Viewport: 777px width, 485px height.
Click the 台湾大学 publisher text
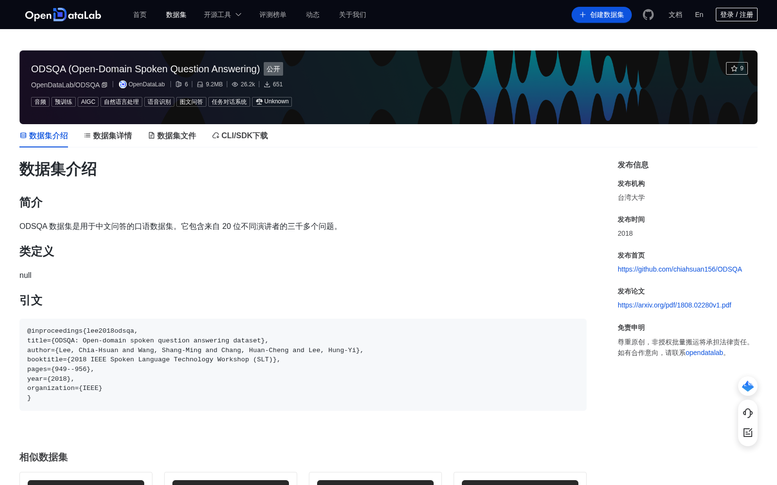point(631,197)
